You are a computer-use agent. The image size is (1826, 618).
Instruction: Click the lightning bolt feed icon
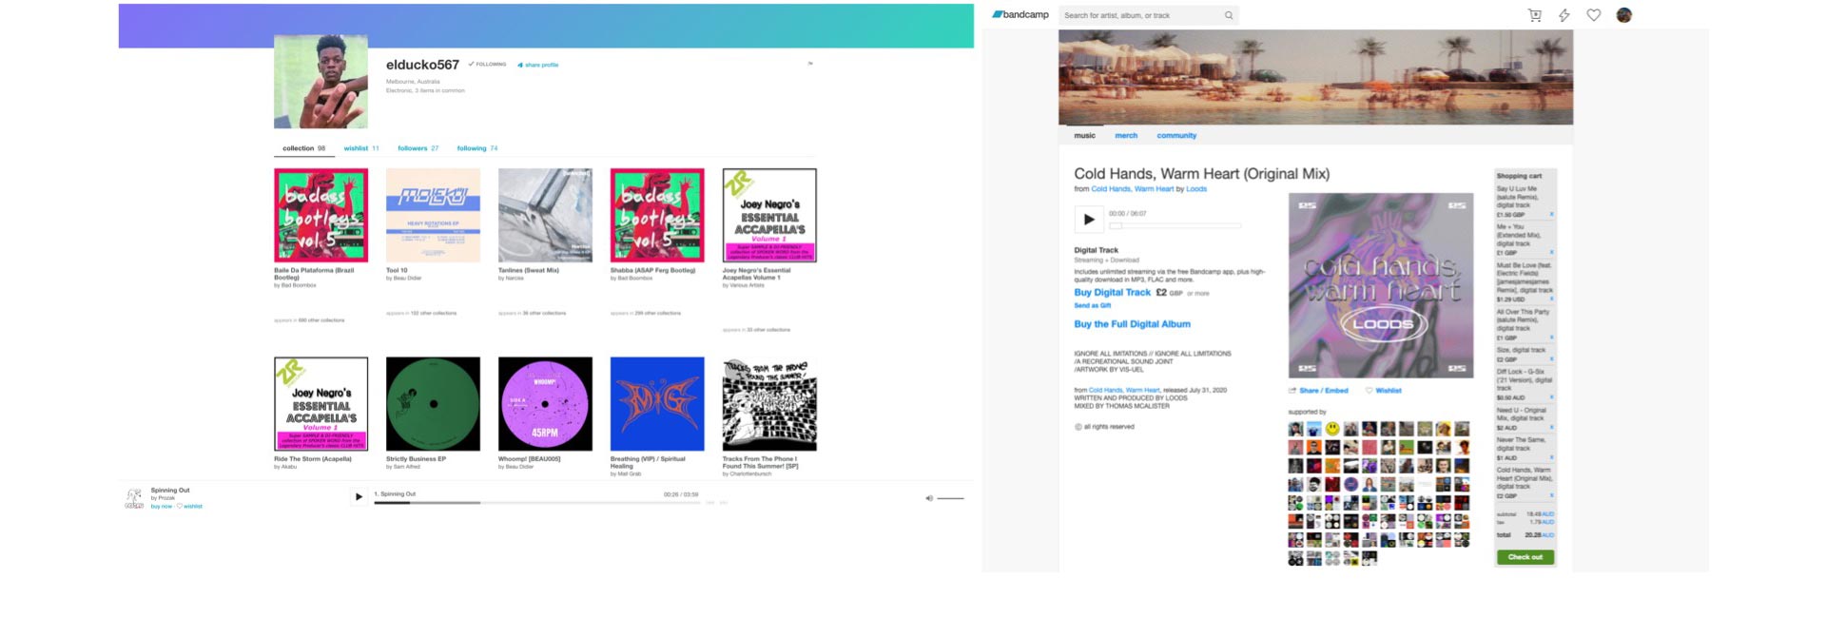[x=1564, y=15]
